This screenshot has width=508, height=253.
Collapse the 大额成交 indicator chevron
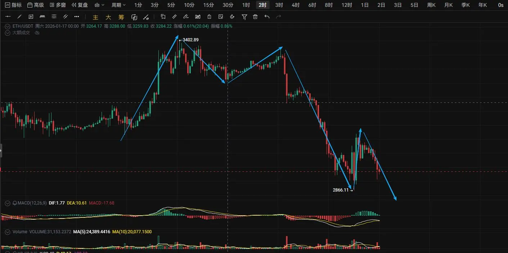click(x=8, y=33)
